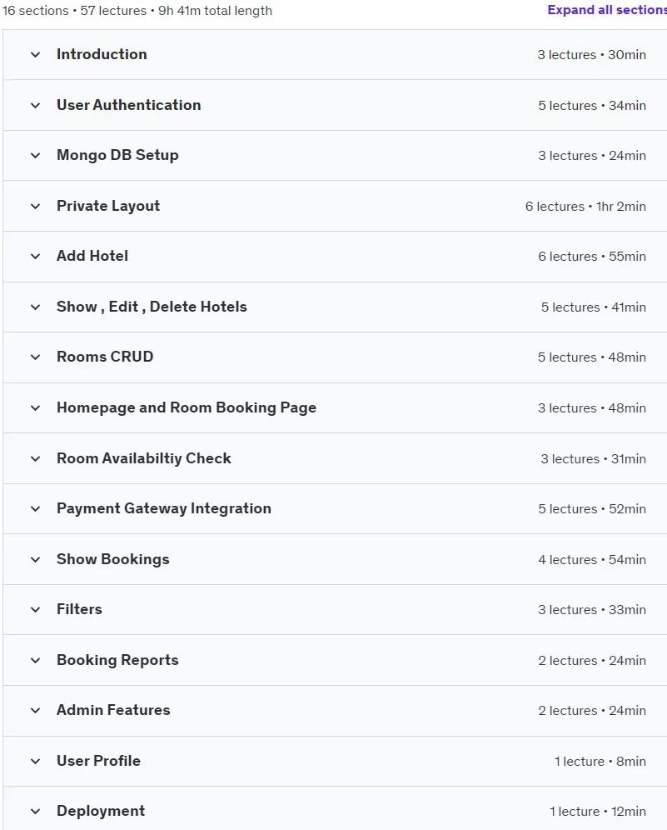
Task: Click the Expand all sections link
Action: coord(607,10)
